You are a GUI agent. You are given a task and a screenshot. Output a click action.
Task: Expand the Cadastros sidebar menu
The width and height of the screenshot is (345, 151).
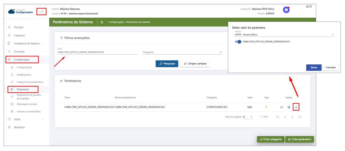pos(26,35)
